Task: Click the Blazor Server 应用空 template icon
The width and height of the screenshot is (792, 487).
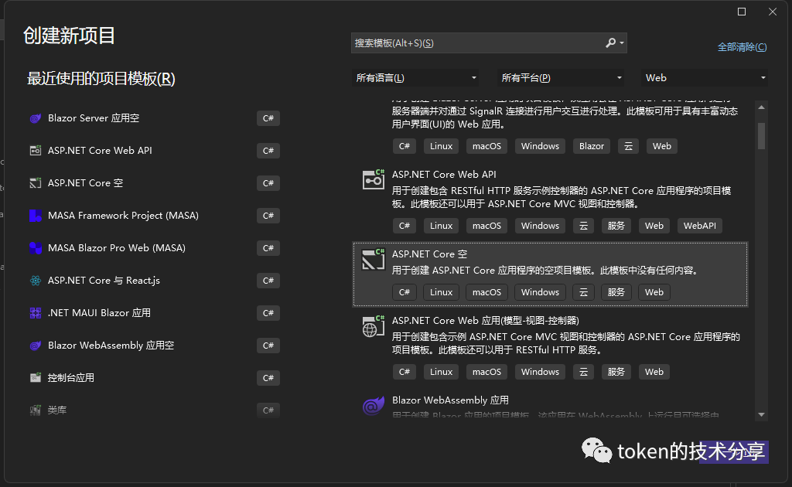Action: (36, 118)
